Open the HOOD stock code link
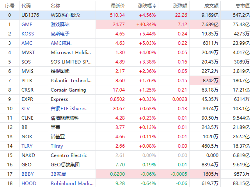The image size is (250, 187). tap(29, 183)
